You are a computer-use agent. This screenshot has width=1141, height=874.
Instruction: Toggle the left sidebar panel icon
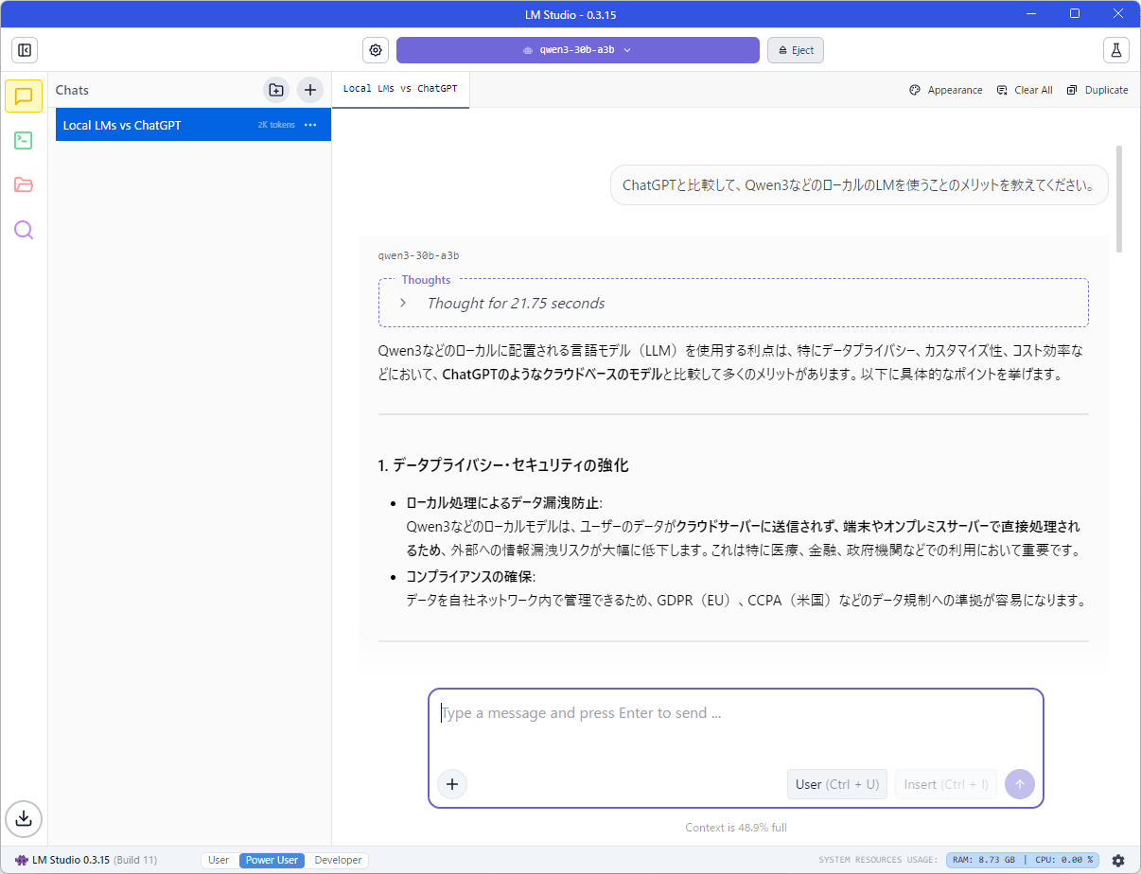click(x=25, y=50)
